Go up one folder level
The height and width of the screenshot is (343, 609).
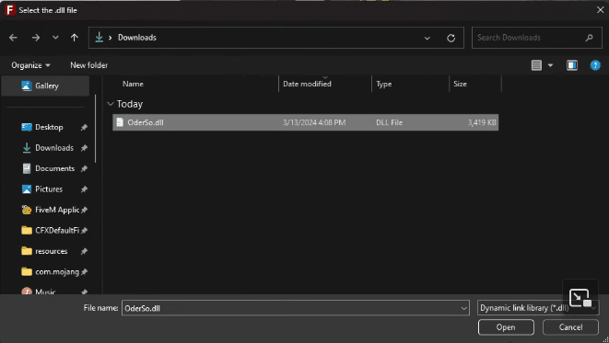[75, 38]
